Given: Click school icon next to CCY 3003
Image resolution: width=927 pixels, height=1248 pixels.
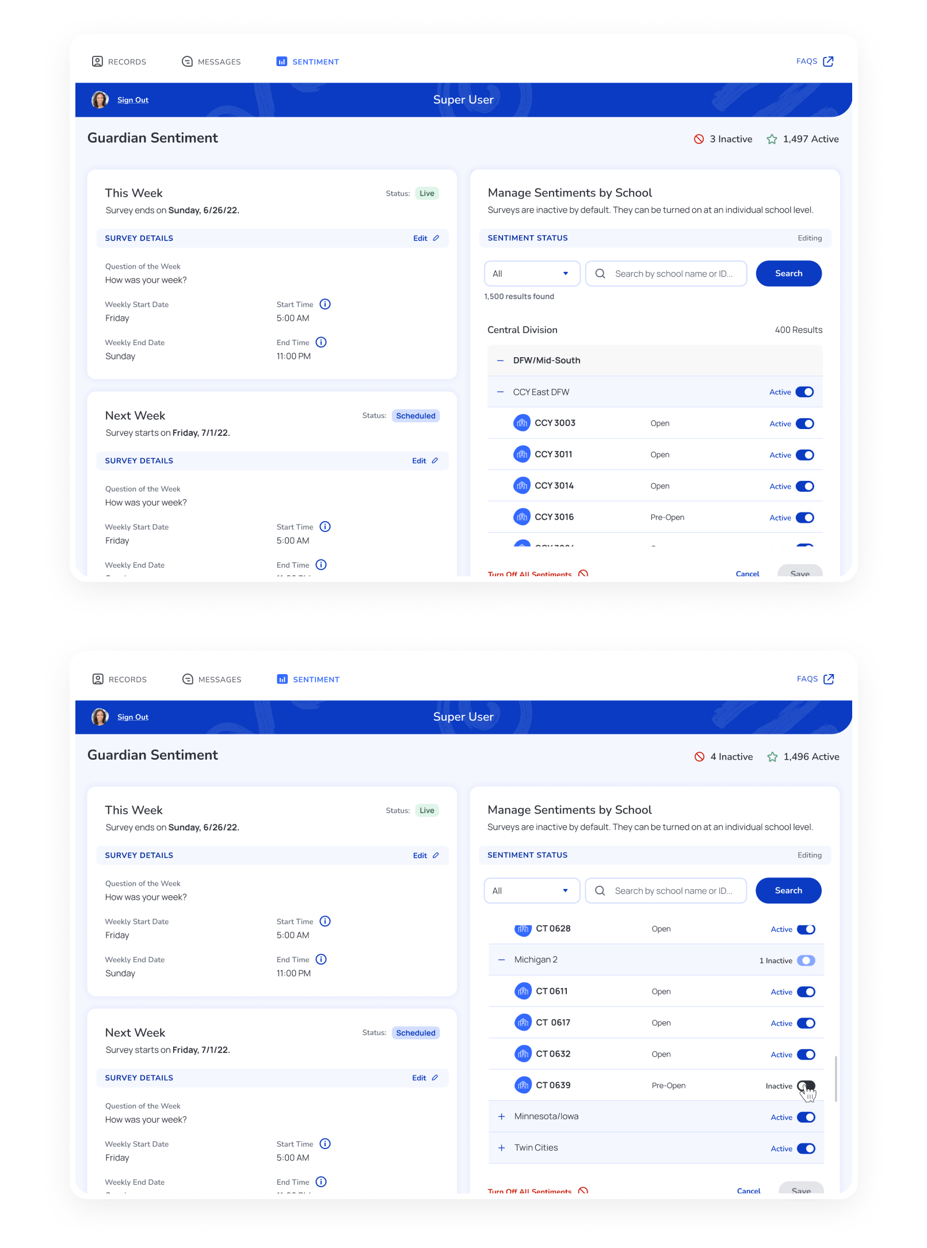Looking at the screenshot, I should coord(522,423).
